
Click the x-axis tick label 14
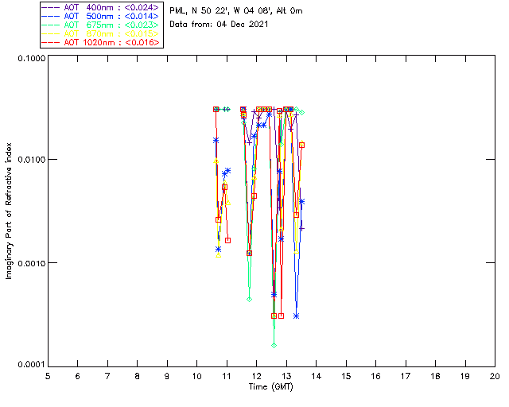point(317,376)
